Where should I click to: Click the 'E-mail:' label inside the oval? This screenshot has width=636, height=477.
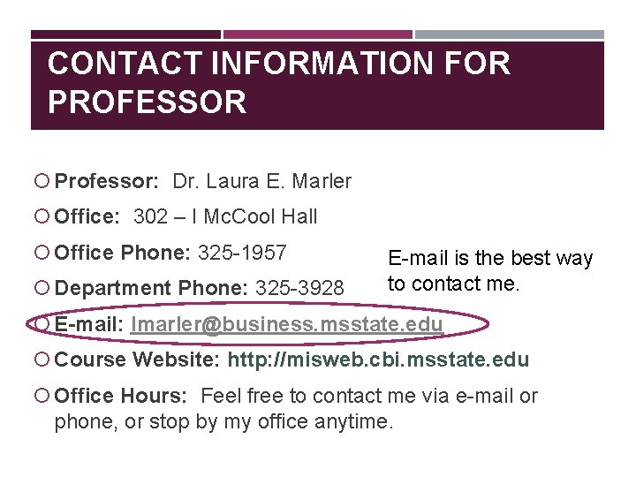coord(89,324)
